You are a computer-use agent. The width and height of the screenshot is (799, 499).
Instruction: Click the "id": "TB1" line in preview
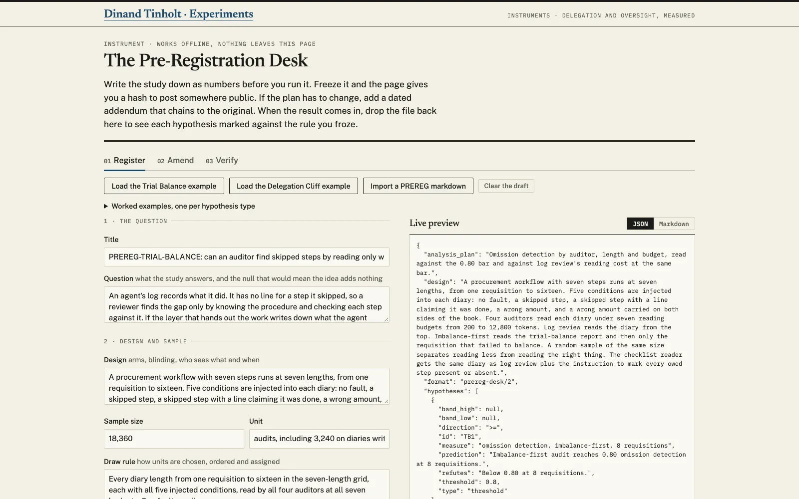coord(460,437)
